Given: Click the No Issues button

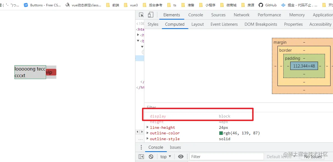Looking at the screenshot, I should click(x=313, y=156).
